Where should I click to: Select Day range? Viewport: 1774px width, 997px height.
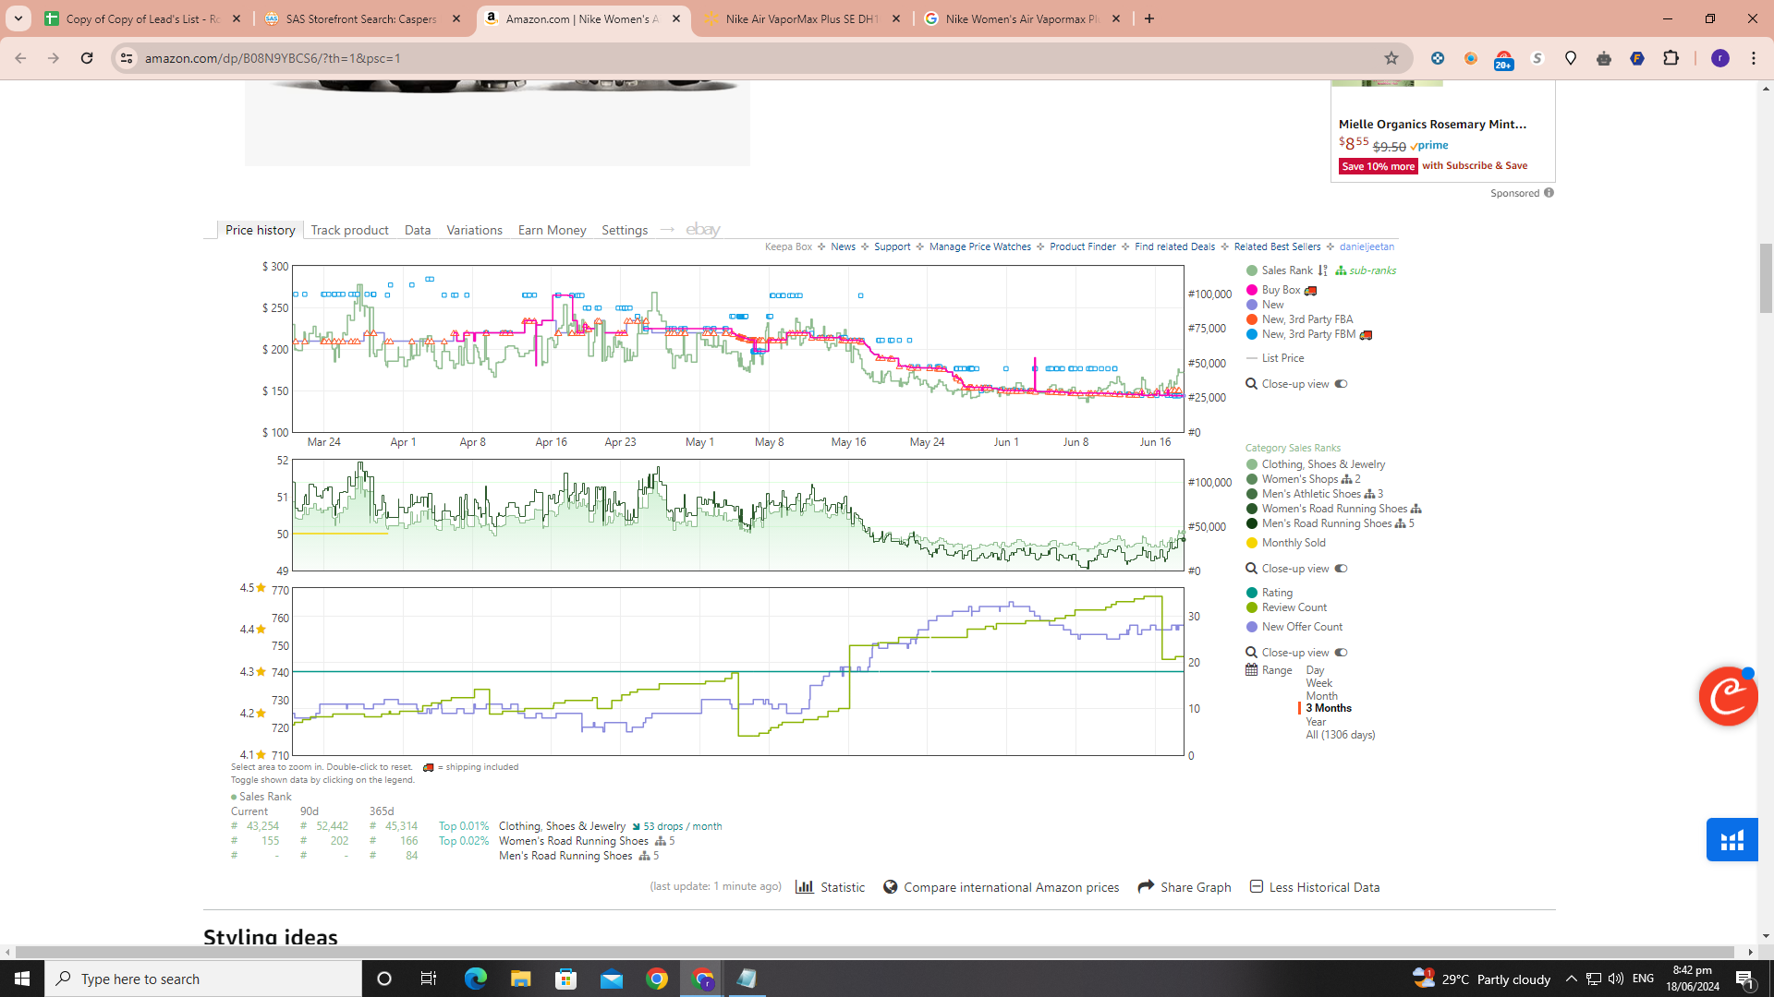[1315, 670]
